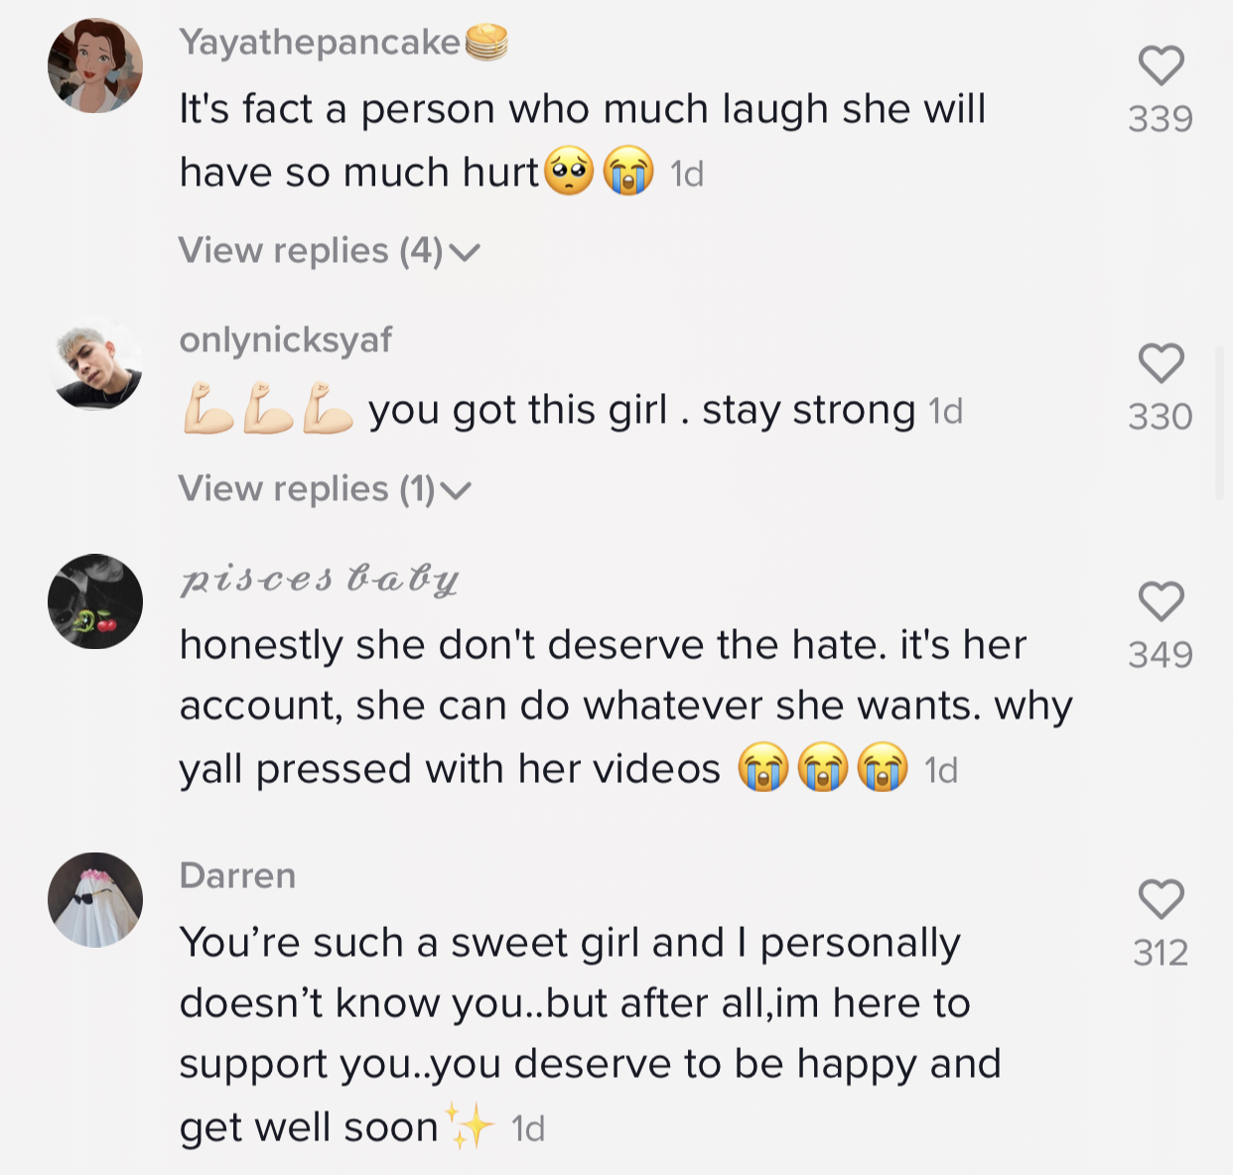The image size is (1233, 1175).
Task: Open Darren's ghost profile picture
Action: pyautogui.click(x=95, y=899)
